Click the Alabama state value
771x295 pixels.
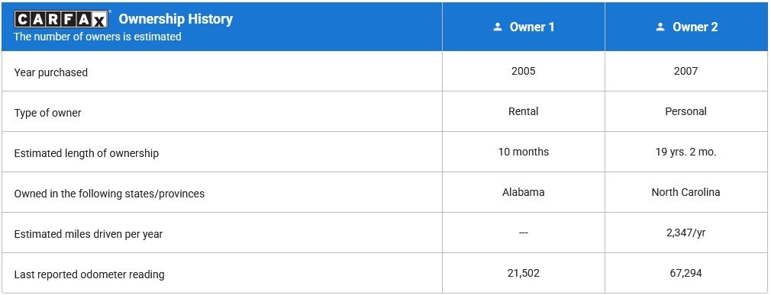[523, 192]
